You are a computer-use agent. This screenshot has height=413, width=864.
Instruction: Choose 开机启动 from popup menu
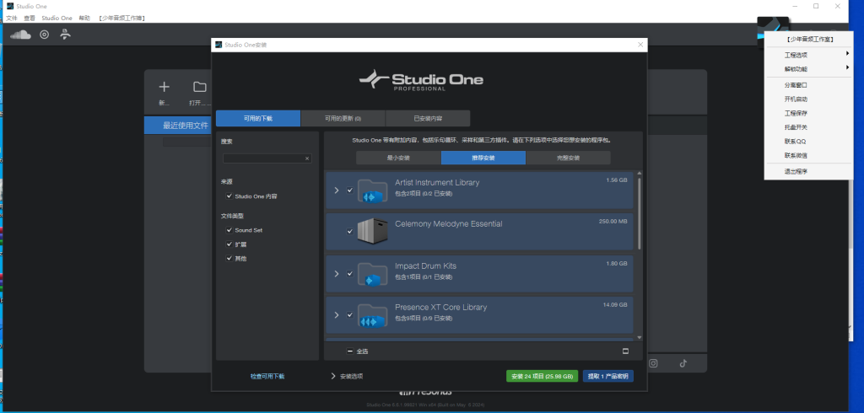coord(808,99)
